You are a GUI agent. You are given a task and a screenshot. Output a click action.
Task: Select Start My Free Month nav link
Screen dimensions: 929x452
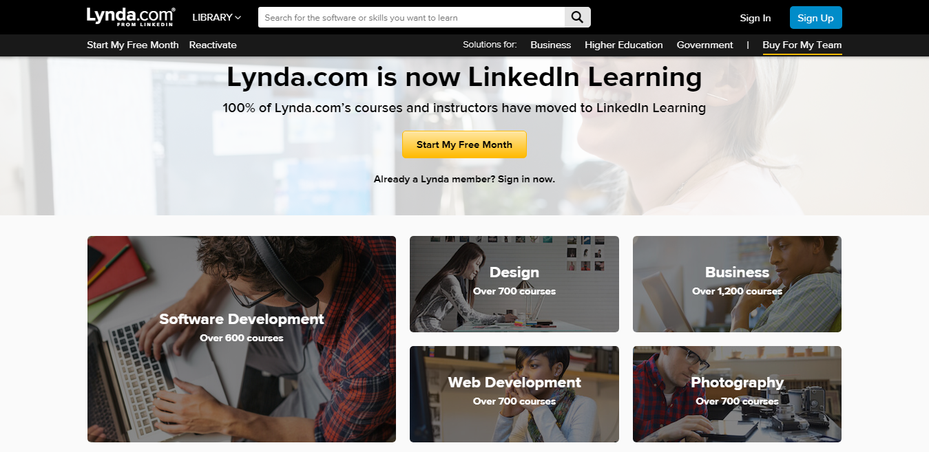[133, 45]
